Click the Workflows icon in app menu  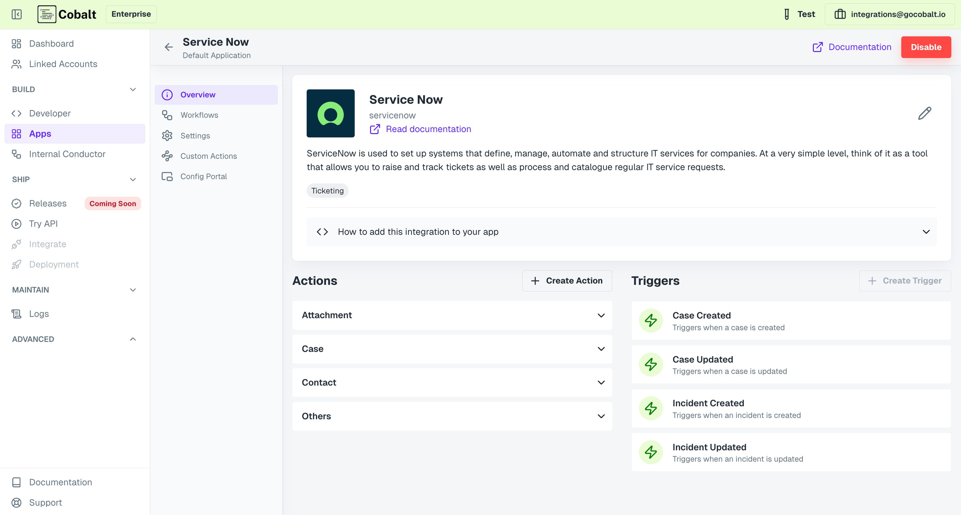[167, 115]
